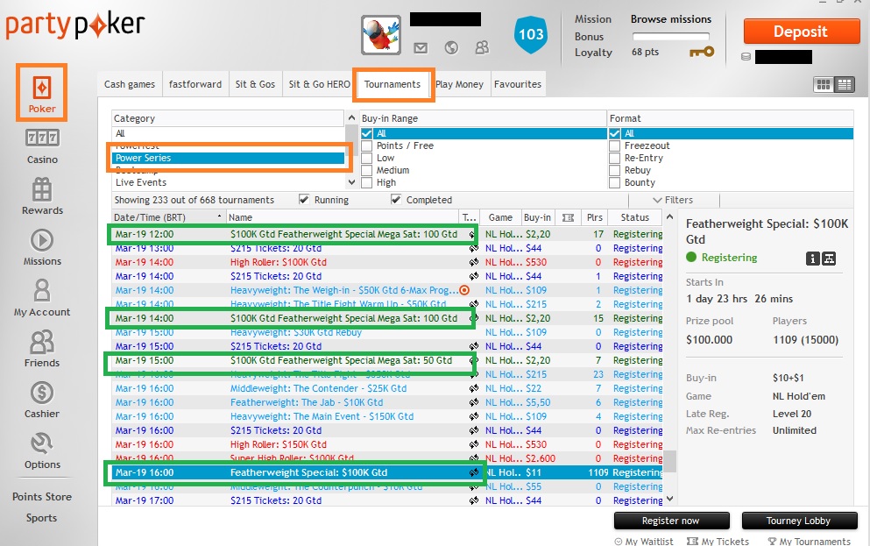Image resolution: width=870 pixels, height=546 pixels.
Task: Click the partypoker logo
Action: coord(75,26)
